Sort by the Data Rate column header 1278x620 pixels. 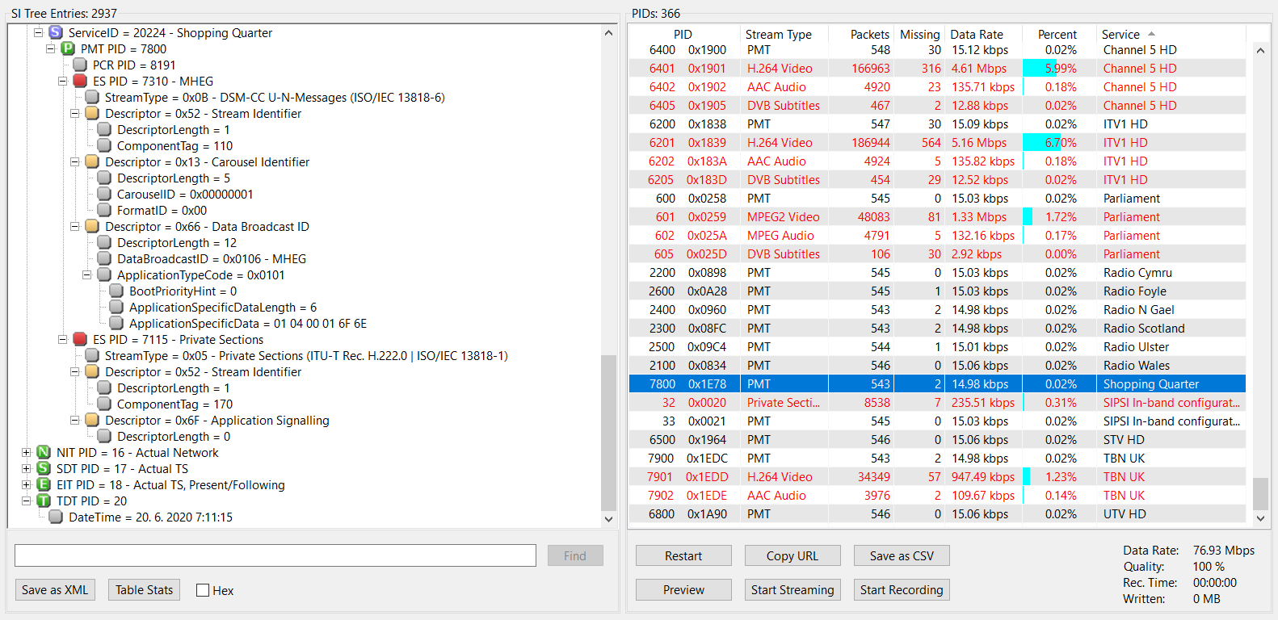(983, 34)
